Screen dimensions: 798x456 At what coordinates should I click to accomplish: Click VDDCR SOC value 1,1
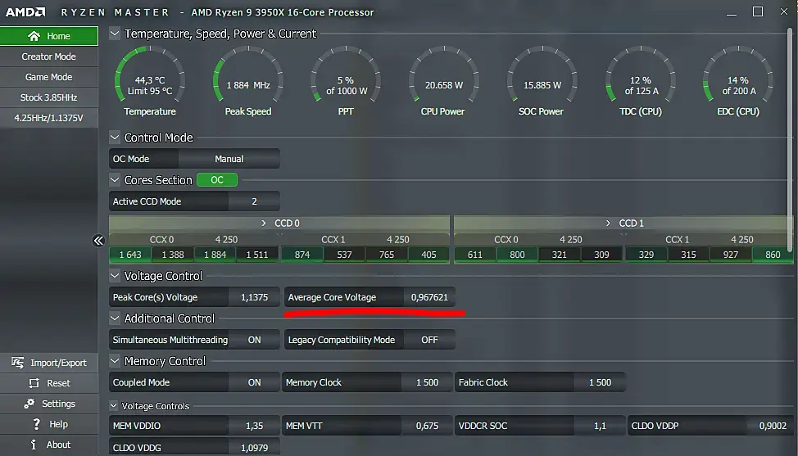[x=600, y=426]
